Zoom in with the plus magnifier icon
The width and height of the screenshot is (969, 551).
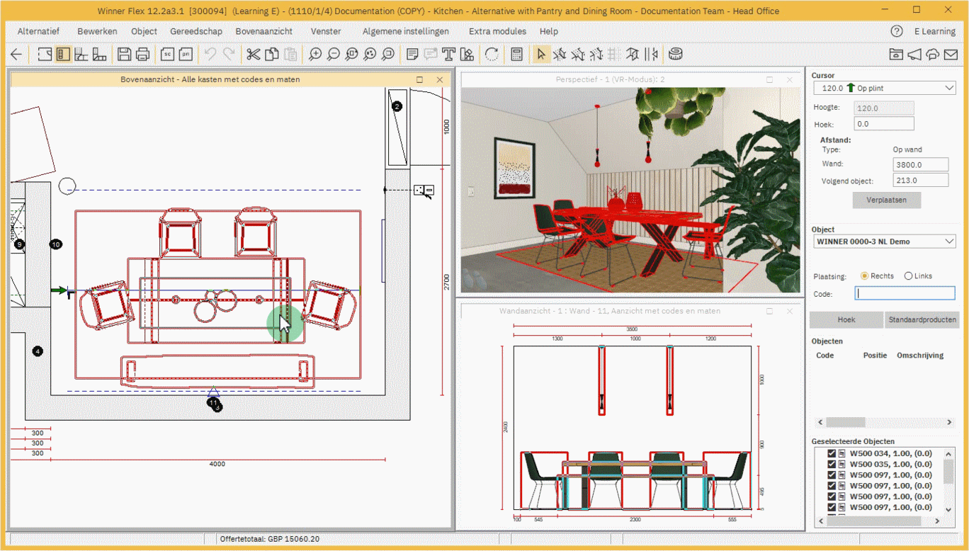point(315,55)
